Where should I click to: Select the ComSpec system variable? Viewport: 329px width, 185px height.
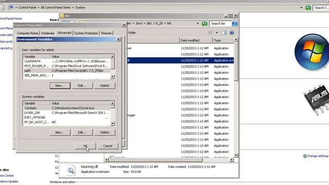[x=66, y=108]
